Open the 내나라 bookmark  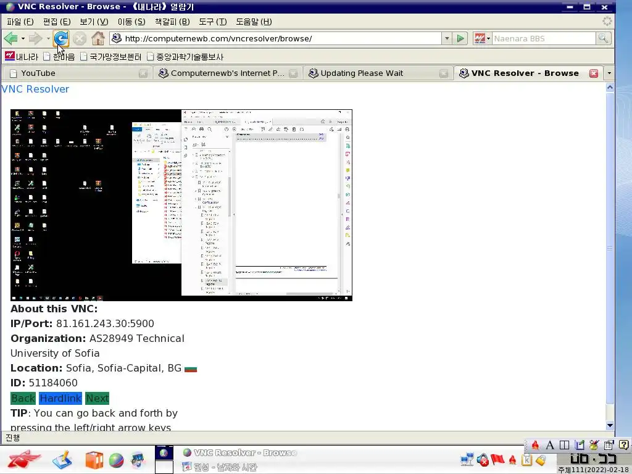tap(22, 56)
